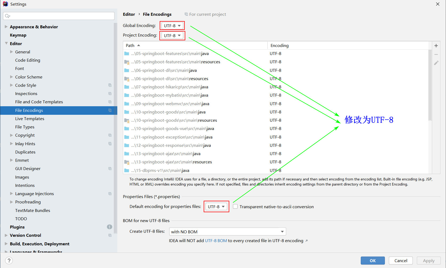Click folder icon of 15-dbpms-v1 java row
The width and height of the screenshot is (446, 268).
pos(127,171)
